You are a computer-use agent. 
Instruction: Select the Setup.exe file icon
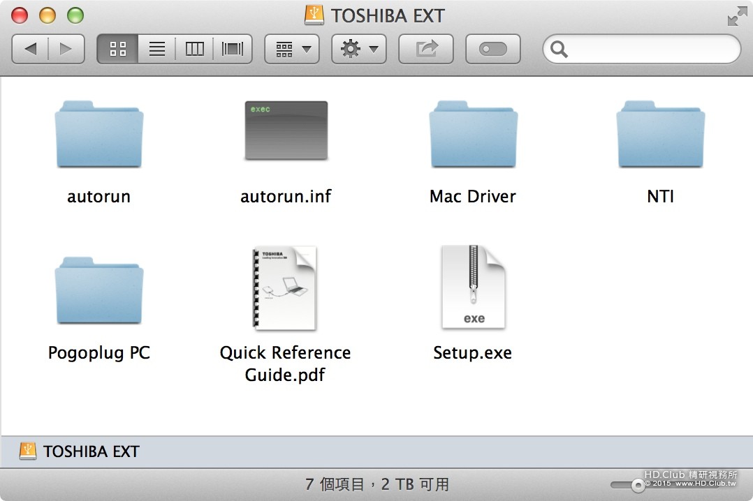474,287
